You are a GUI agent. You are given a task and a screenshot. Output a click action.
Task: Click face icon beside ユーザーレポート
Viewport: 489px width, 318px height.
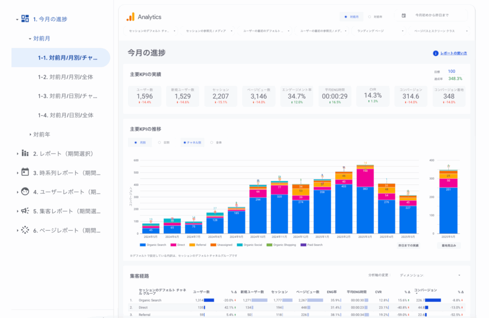tap(25, 192)
